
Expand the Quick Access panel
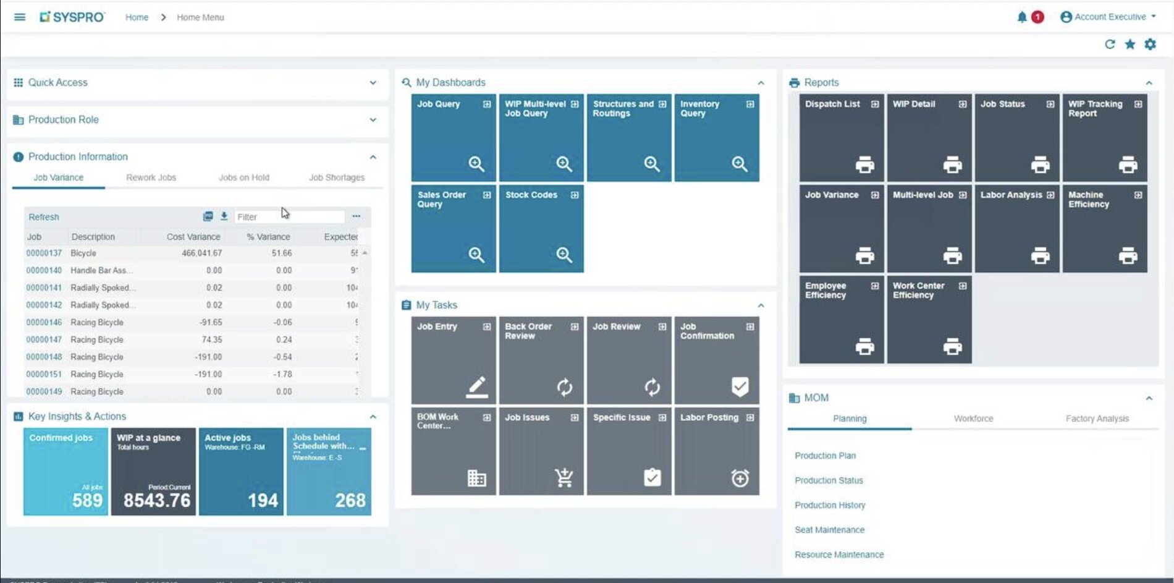[373, 83]
